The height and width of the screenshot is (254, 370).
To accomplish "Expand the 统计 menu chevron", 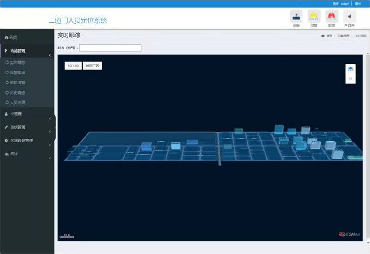I will click(x=50, y=158).
